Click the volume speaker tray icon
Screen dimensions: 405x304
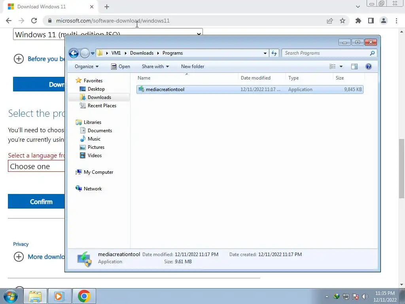365,296
